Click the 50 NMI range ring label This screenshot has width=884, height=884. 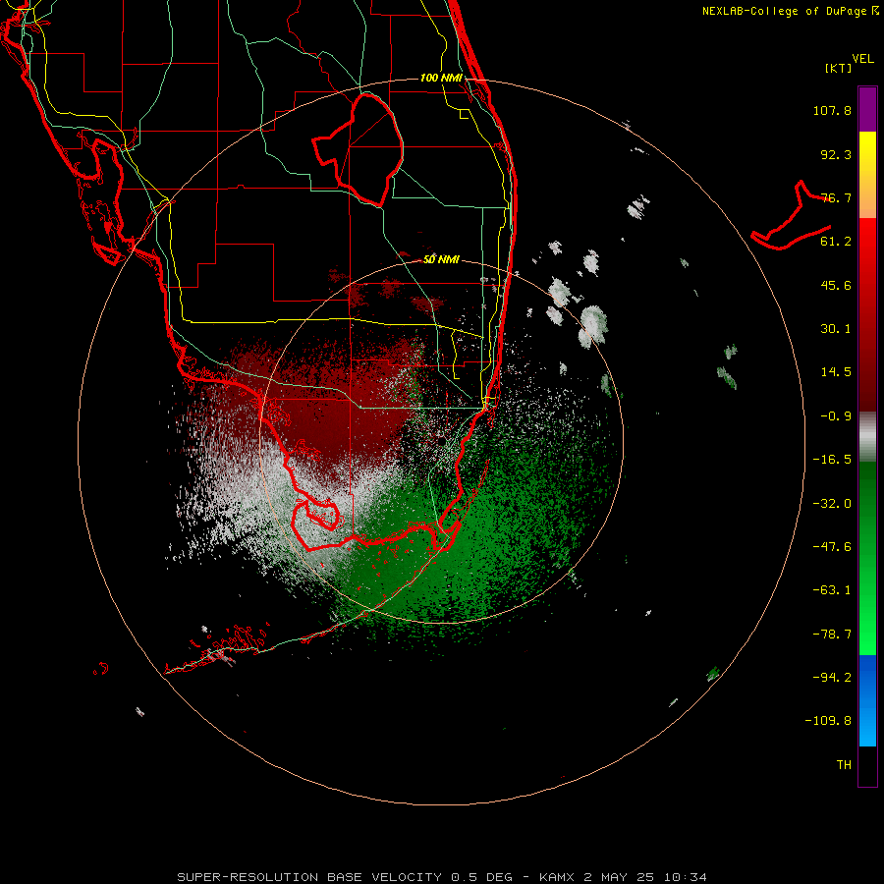(x=441, y=259)
